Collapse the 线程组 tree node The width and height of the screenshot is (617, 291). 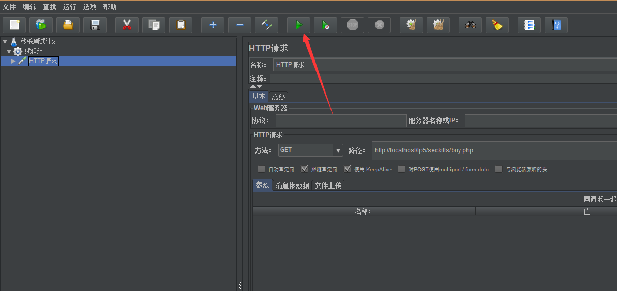point(9,52)
